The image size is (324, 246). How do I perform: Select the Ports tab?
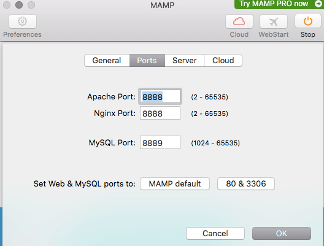pos(147,61)
